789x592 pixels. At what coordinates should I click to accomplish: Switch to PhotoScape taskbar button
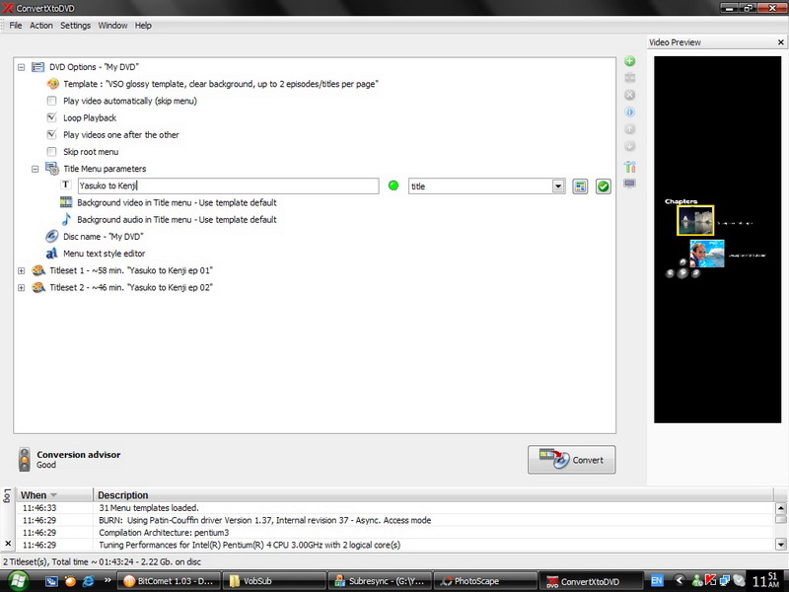tap(484, 581)
